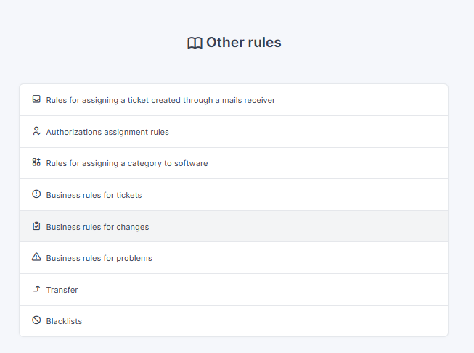Viewport: 474px width, 353px height.
Task: Open rules for assigning a category to software
Action: 127,163
